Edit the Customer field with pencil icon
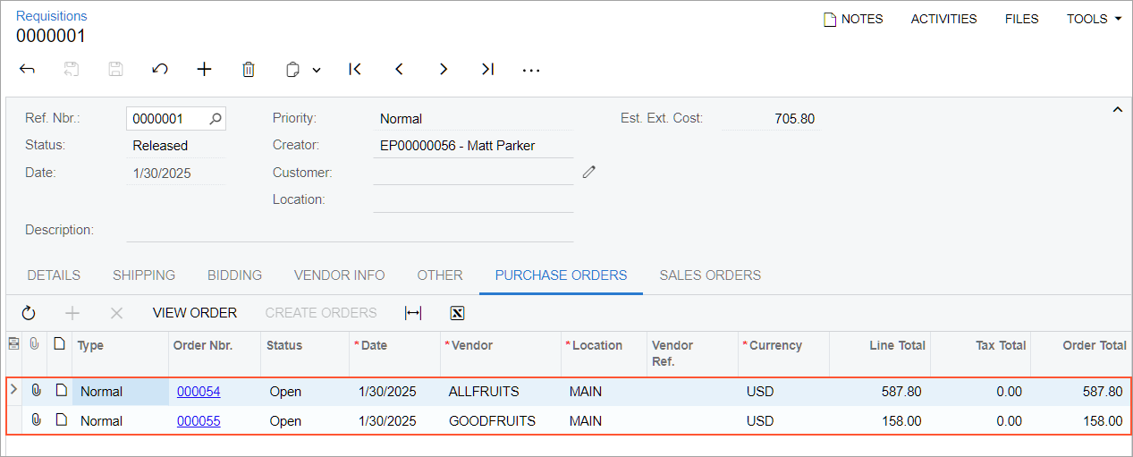 pyautogui.click(x=588, y=172)
